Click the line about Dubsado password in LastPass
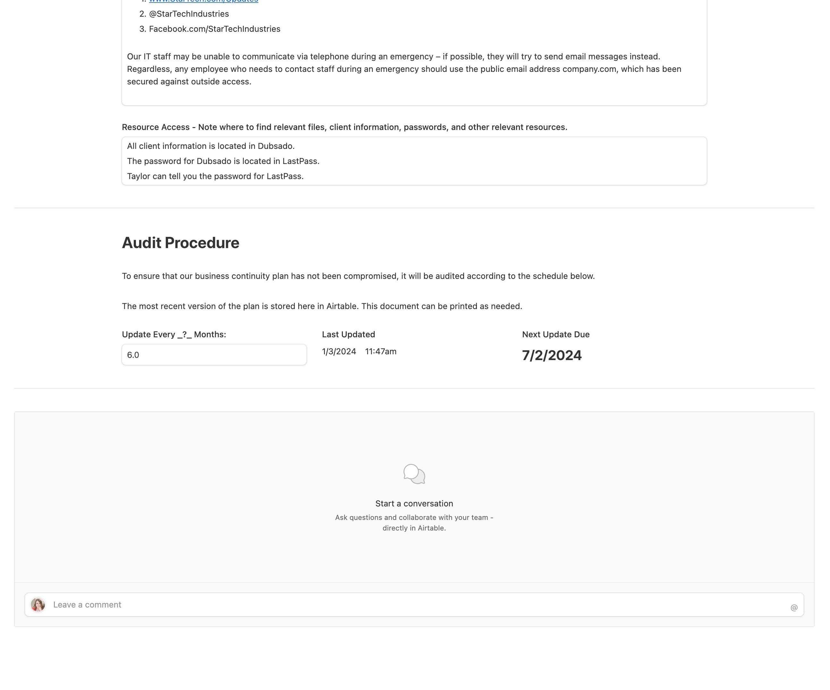The height and width of the screenshot is (690, 830). click(223, 161)
